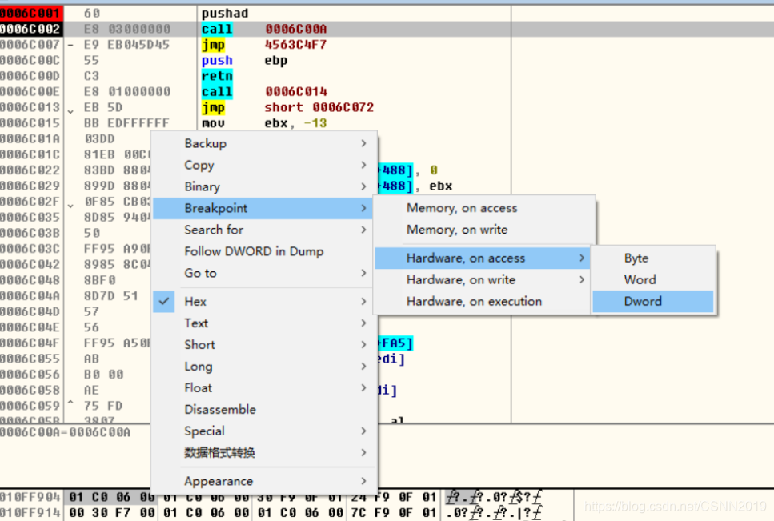
Task: Select the push ebp instruction
Action: click(x=244, y=61)
